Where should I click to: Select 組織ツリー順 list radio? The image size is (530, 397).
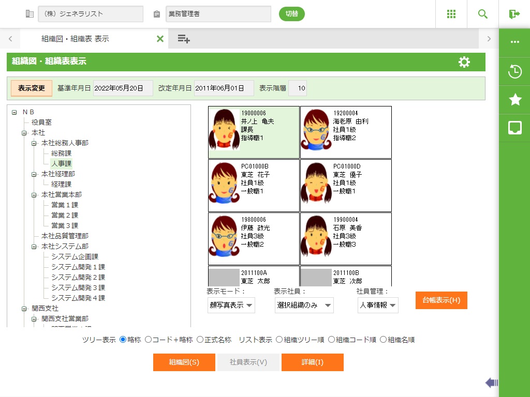[279, 340]
